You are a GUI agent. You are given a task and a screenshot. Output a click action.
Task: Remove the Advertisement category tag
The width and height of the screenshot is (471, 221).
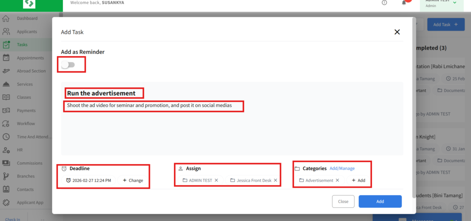338,181
